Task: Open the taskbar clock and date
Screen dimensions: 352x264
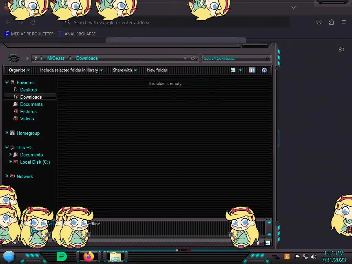Action: [334, 256]
